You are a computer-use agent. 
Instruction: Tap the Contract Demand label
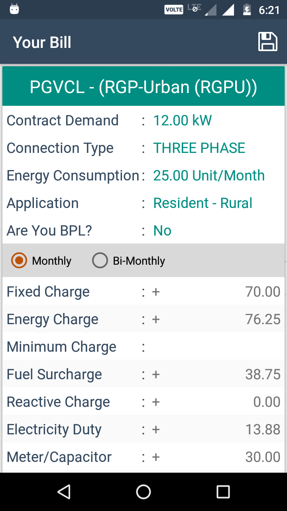click(x=63, y=120)
